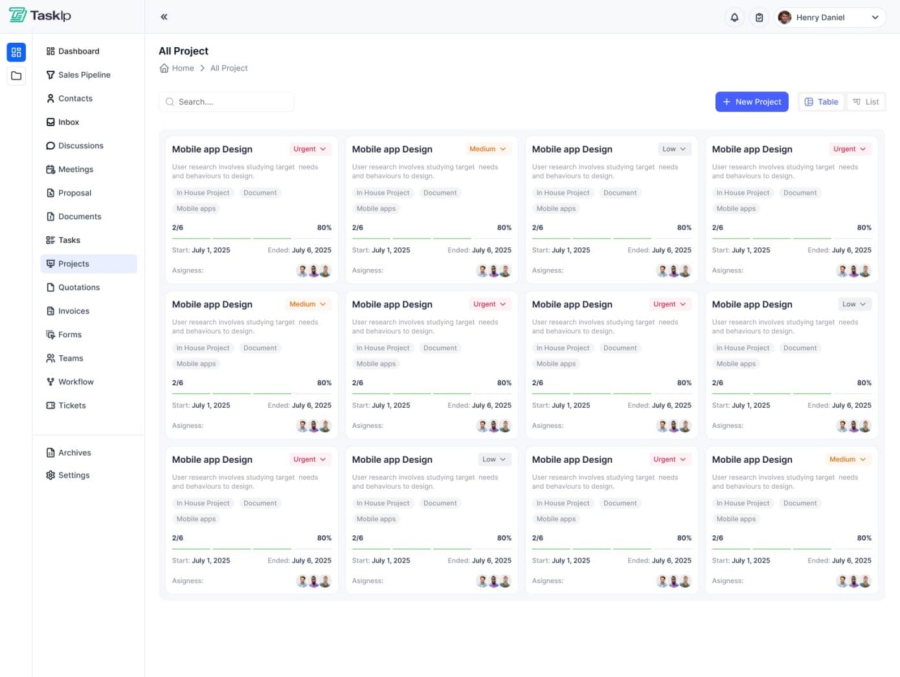Open Sales Pipeline in the sidebar

click(84, 75)
